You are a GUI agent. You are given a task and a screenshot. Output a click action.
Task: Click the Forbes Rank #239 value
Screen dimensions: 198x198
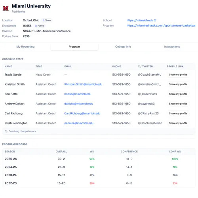pos(26,36)
